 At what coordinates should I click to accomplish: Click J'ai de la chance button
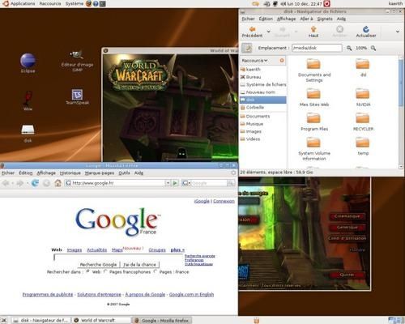139,265
